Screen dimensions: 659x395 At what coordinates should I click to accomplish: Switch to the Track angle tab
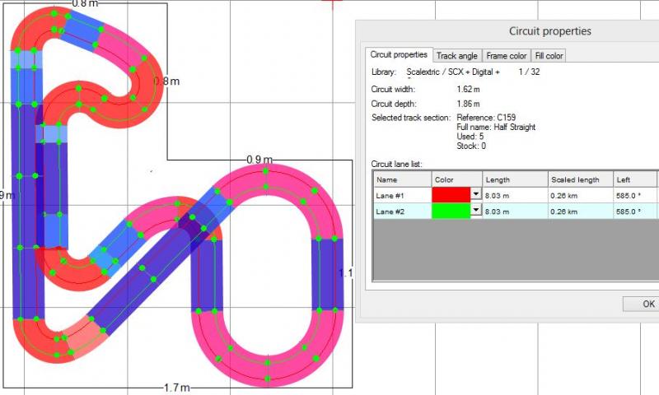coord(457,56)
